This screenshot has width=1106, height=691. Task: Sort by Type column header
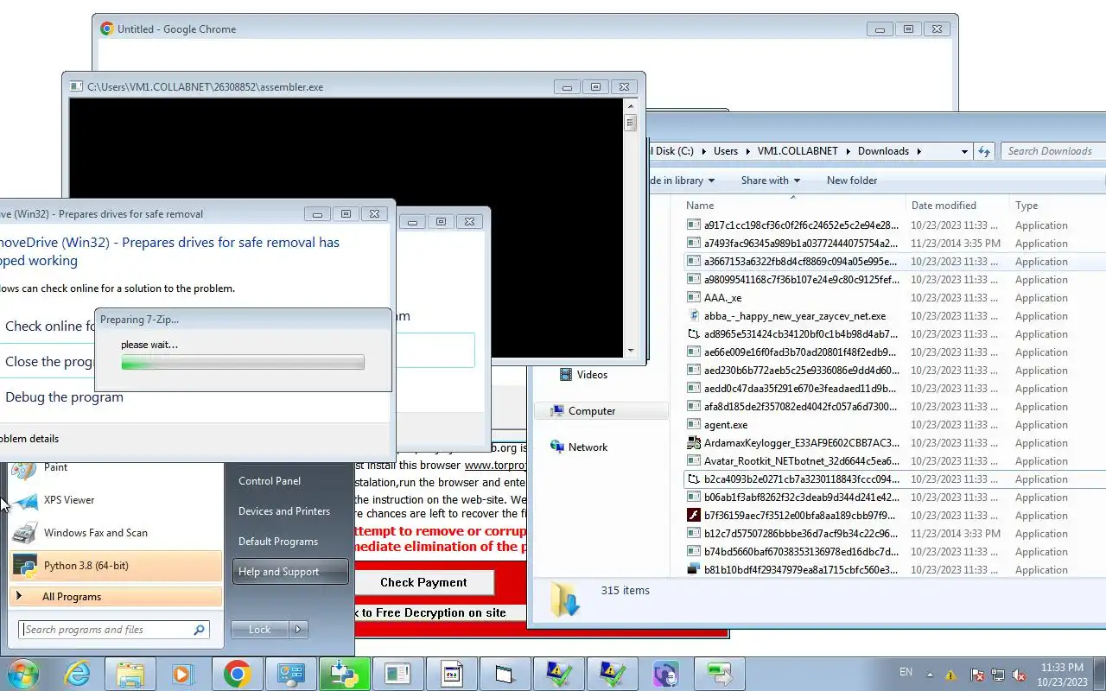tap(1058, 206)
